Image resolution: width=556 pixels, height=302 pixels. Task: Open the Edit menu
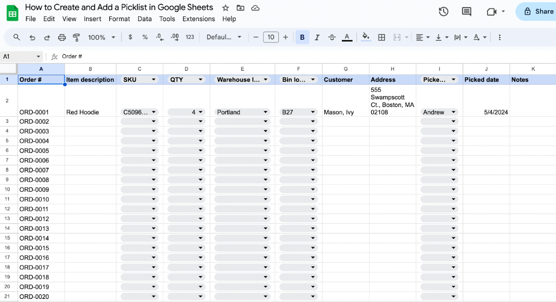[x=49, y=19]
